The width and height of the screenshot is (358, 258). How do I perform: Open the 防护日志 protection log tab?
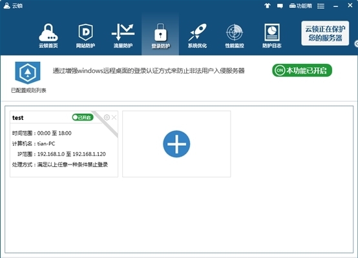(271, 35)
